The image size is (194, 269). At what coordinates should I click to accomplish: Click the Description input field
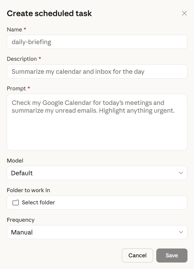[97, 71]
